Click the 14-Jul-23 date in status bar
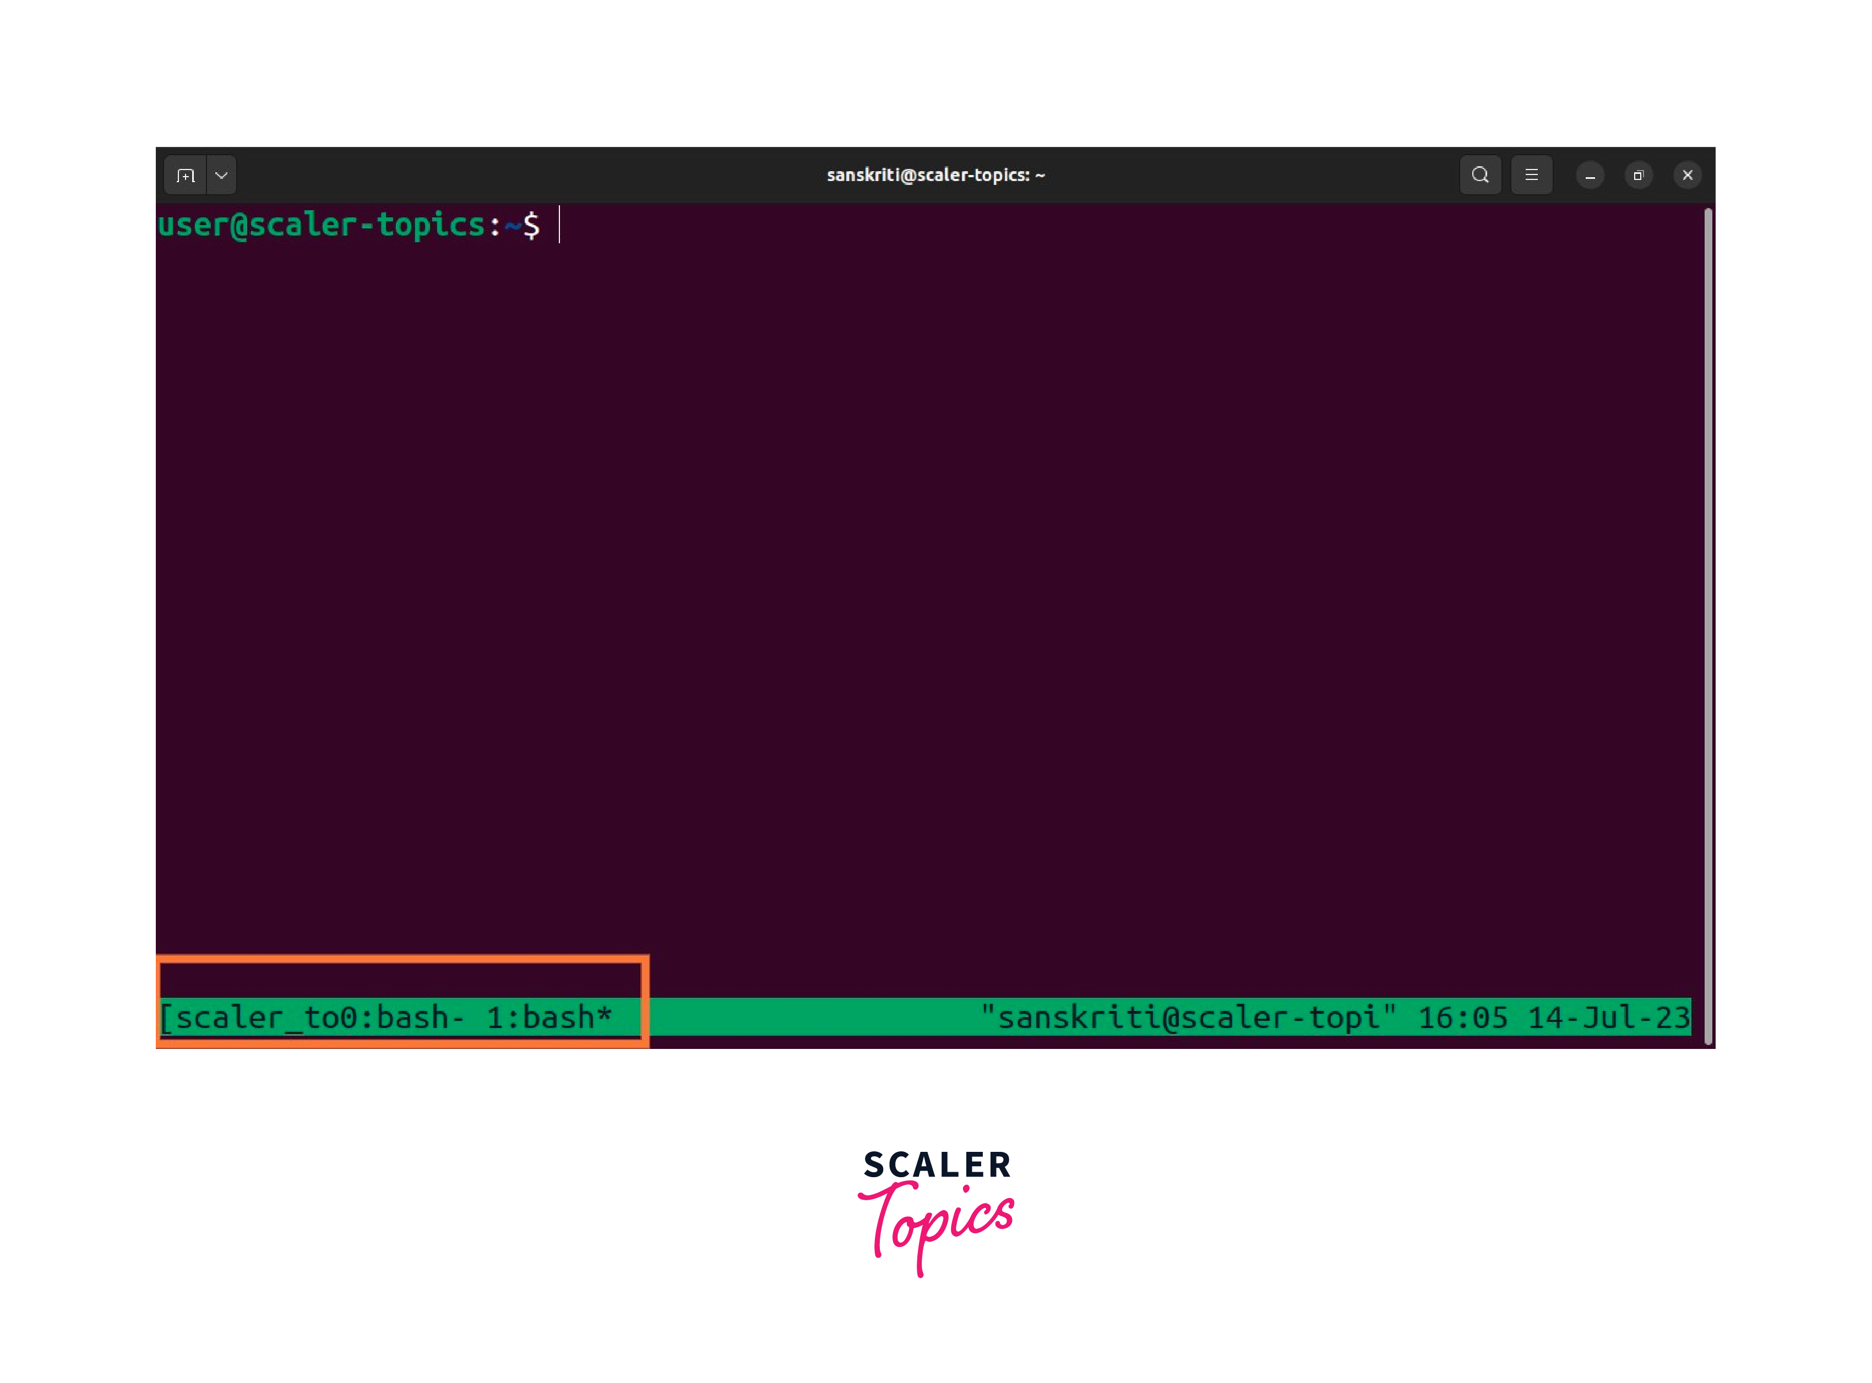Viewport: 1872px width, 1383px height. (x=1607, y=1017)
